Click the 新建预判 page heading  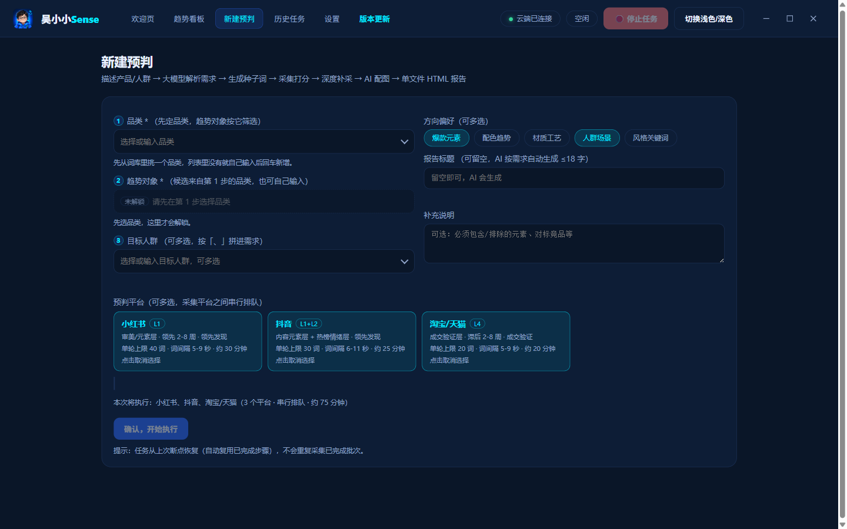127,62
